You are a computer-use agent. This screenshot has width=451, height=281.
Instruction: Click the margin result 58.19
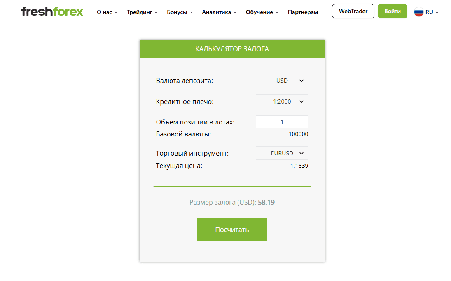[266, 203]
